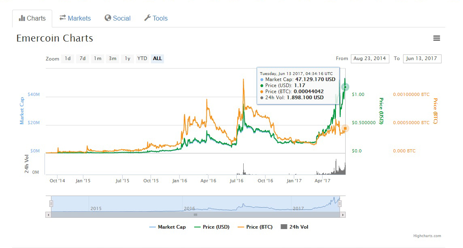
Task: Set zoom range to 1m
Action: 98,58
